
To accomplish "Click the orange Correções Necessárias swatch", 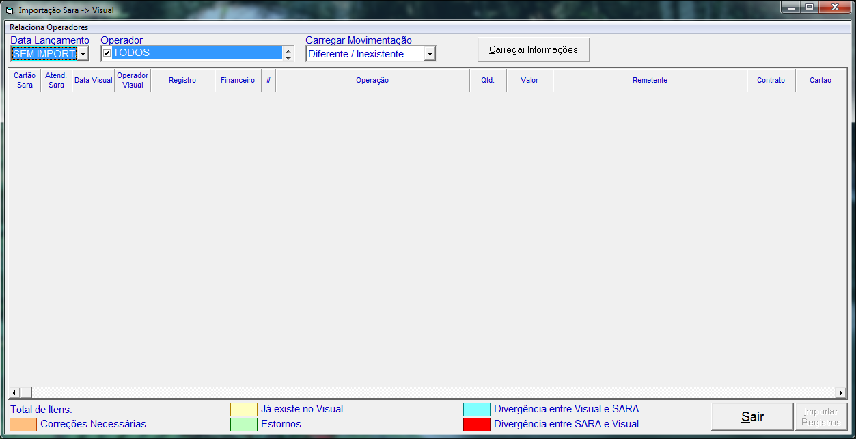I will (23, 424).
